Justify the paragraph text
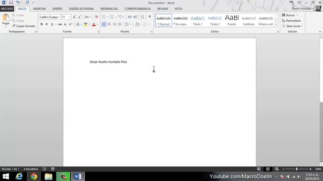Viewport: 323px width, 181px height. [120, 25]
